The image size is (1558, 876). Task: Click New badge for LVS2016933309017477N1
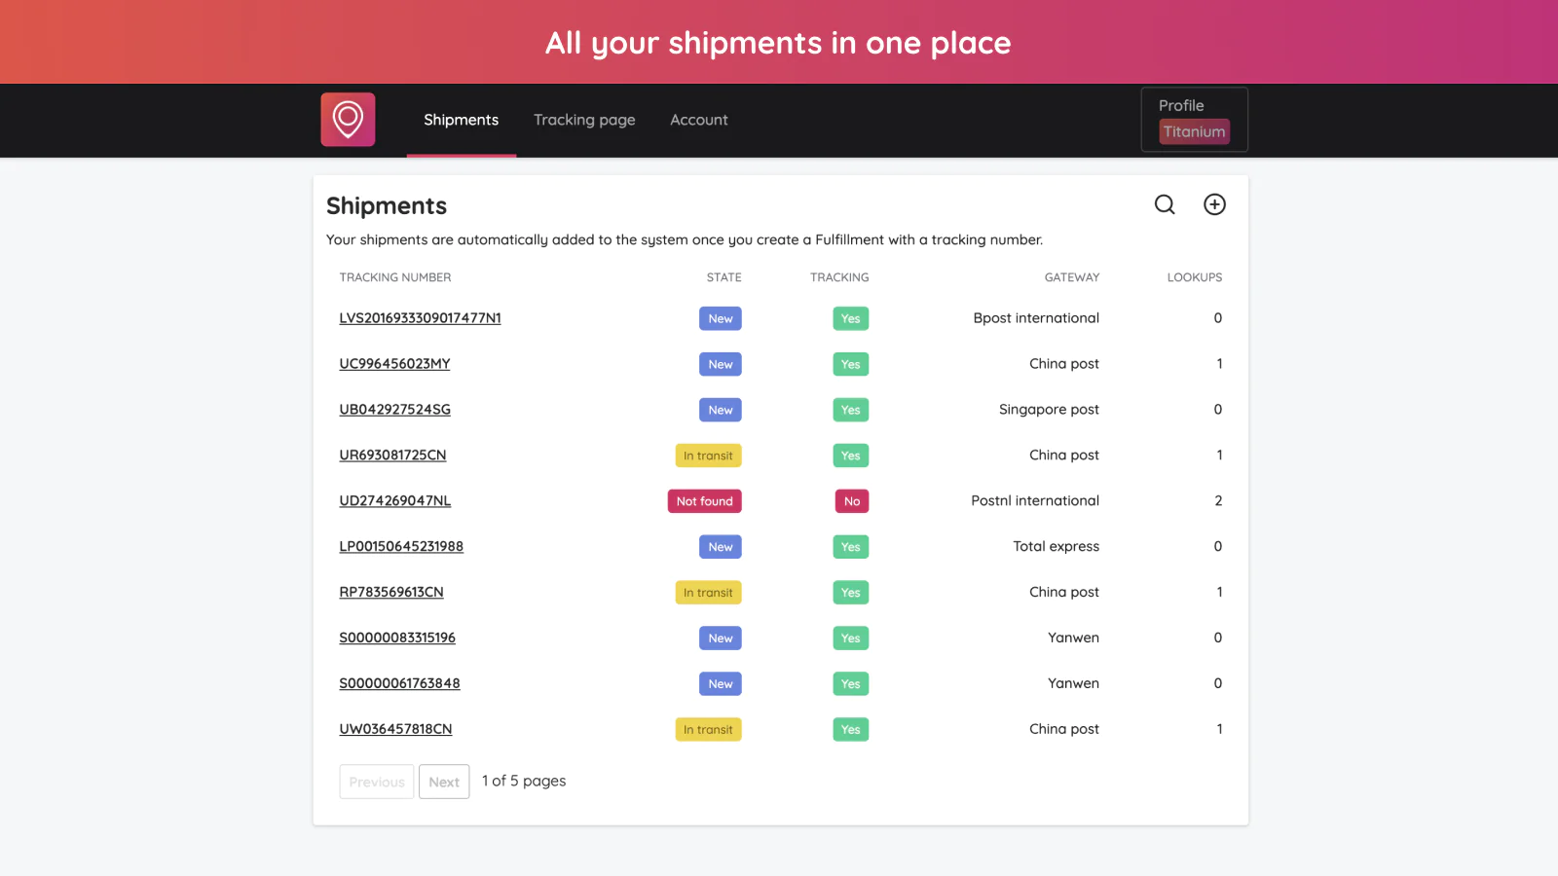pos(721,318)
